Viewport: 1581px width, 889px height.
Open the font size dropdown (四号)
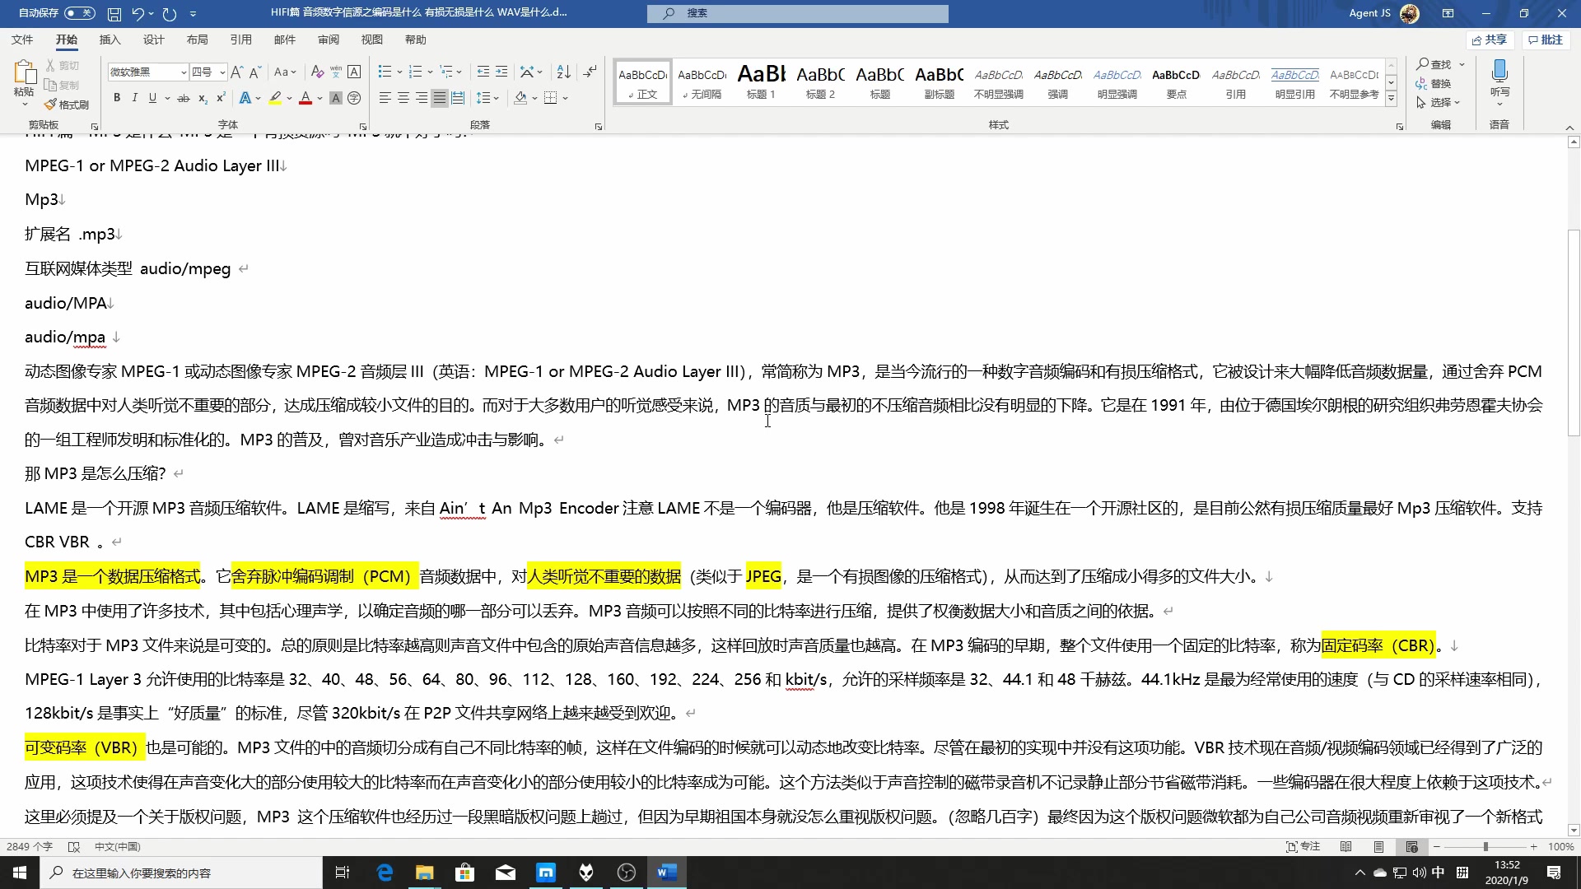pyautogui.click(x=222, y=72)
